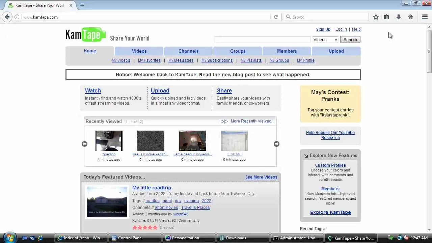Reload the page with the refresh icon
The image size is (432, 243).
[276, 17]
